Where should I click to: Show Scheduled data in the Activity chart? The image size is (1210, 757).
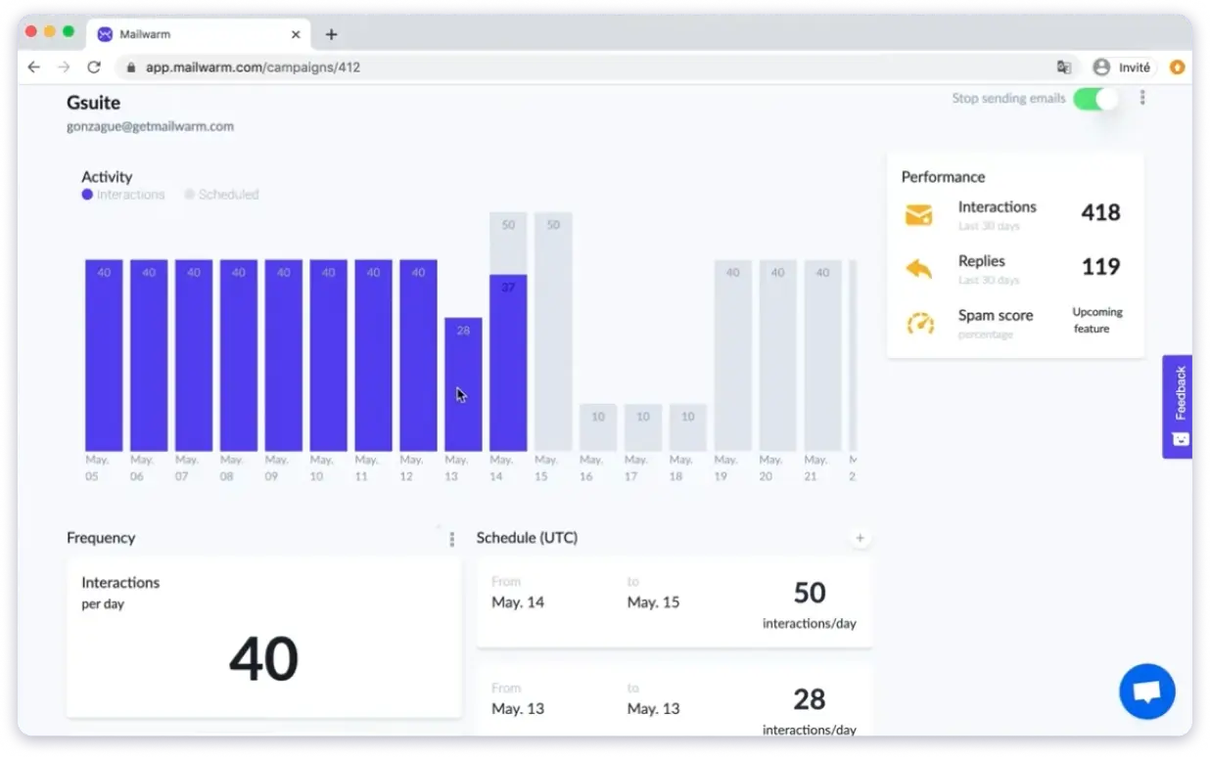tap(220, 194)
